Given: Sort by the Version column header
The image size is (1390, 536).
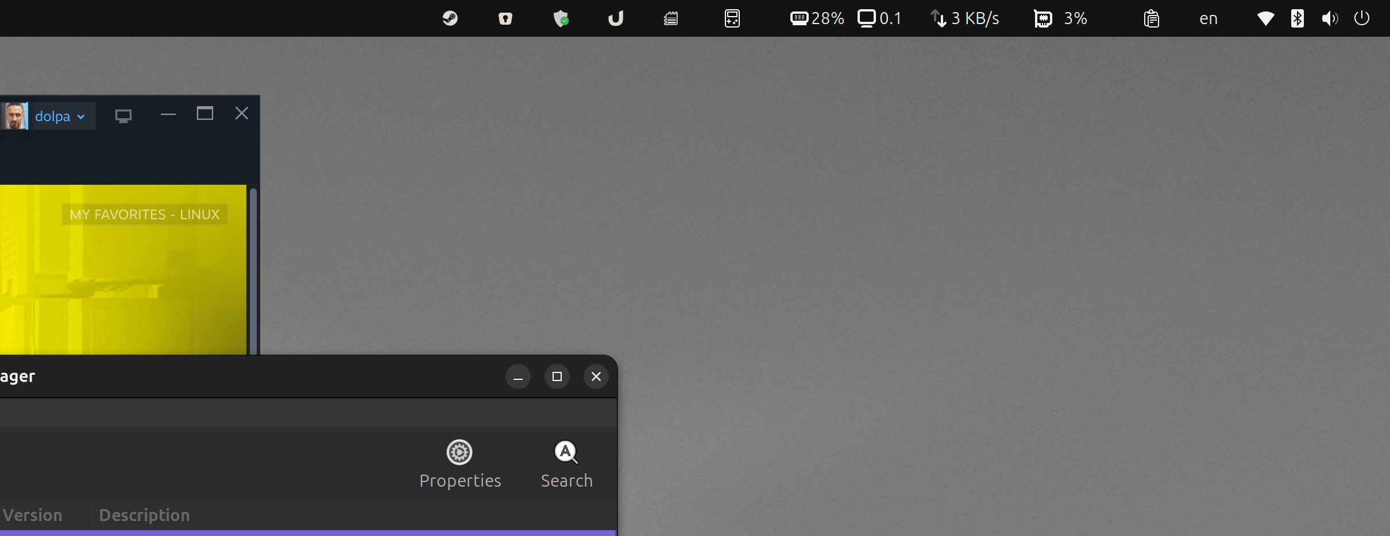Looking at the screenshot, I should (33, 515).
